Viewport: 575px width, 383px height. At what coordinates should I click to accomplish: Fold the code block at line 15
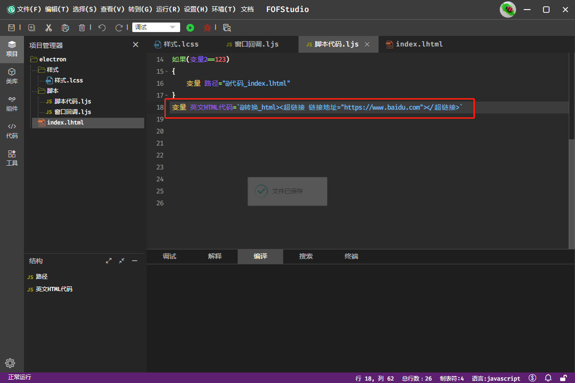click(x=166, y=71)
